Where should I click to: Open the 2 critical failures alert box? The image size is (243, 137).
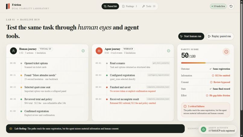coord(206,110)
